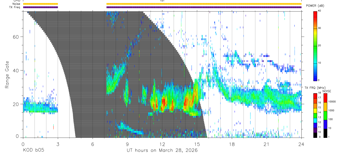Click the POWER (dB) colorbar title
This screenshot has width=339, height=156.
tap(315, 6)
